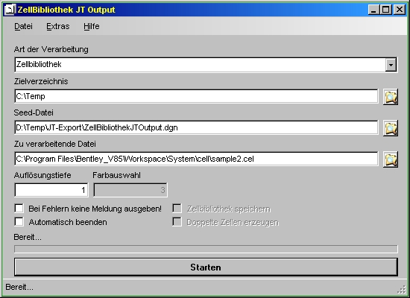Minimize the ZellBibliothek JT Output window
This screenshot has width=410, height=298.
tap(373, 10)
